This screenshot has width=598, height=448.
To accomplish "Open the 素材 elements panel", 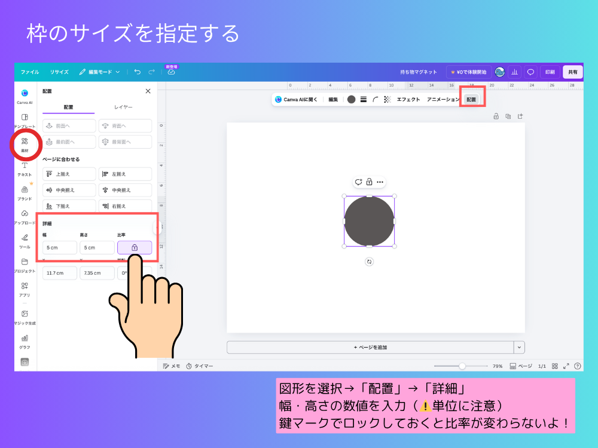I will pos(25,145).
